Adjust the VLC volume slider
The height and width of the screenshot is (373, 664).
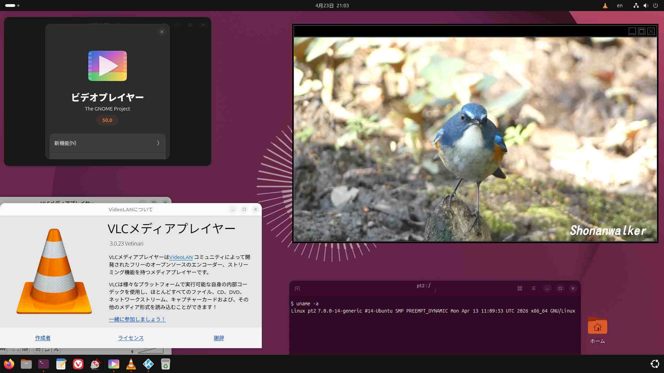(x=151, y=351)
